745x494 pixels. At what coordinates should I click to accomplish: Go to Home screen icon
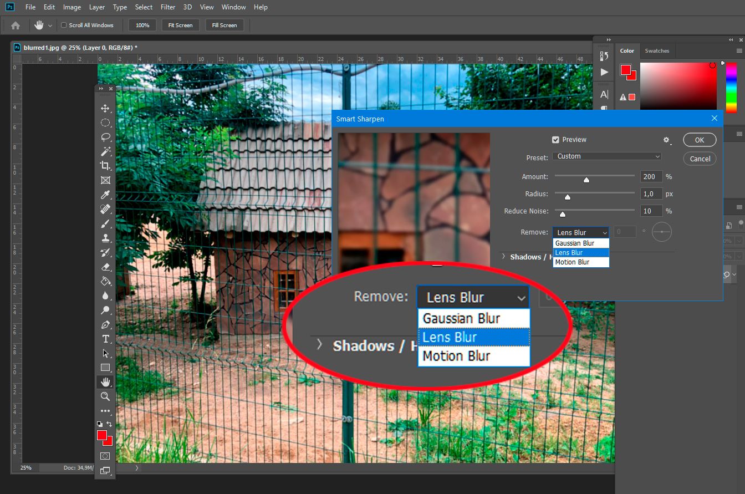[16, 26]
